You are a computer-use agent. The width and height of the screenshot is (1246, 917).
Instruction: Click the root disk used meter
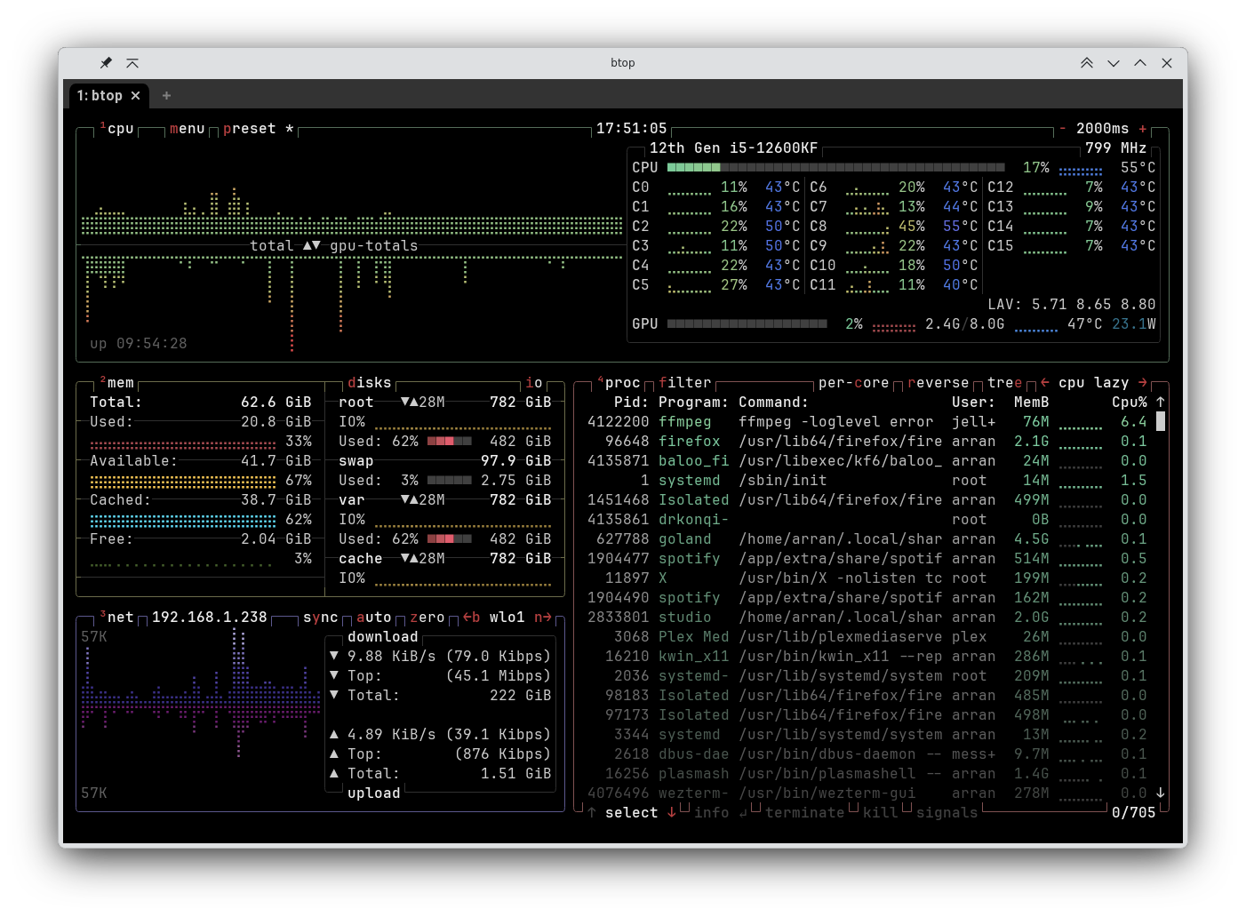(450, 442)
